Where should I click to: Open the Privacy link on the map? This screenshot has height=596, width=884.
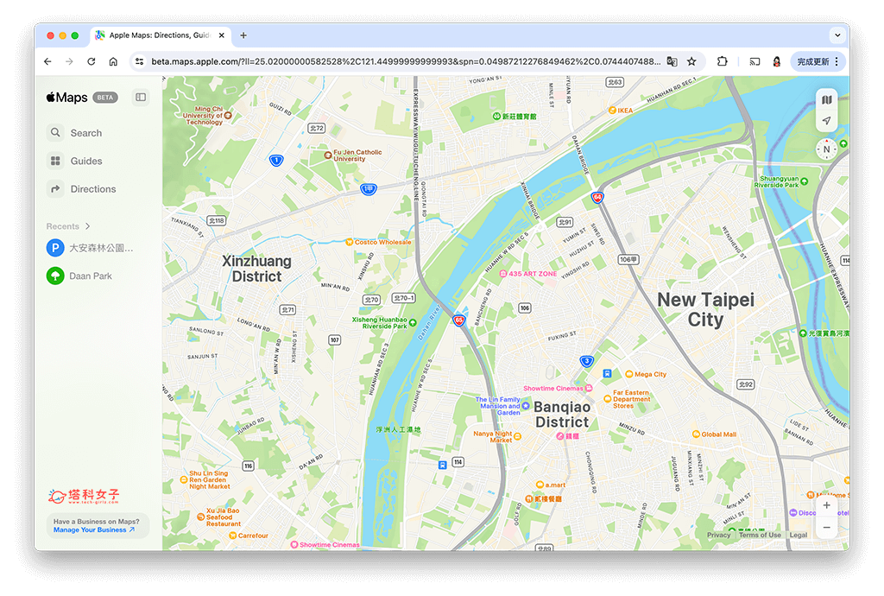pyautogui.click(x=719, y=536)
